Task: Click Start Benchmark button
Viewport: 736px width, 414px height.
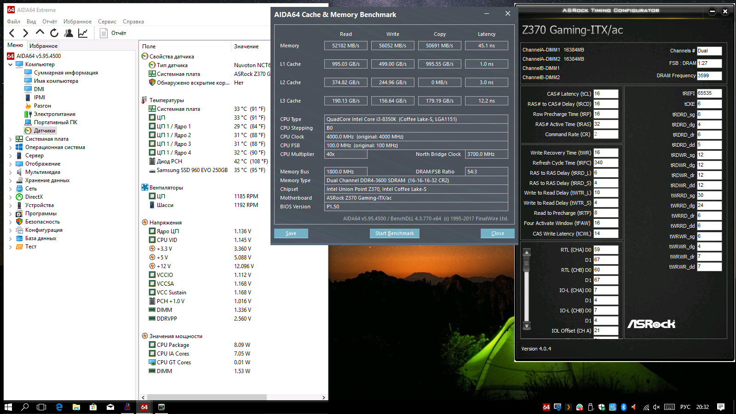Action: click(395, 234)
